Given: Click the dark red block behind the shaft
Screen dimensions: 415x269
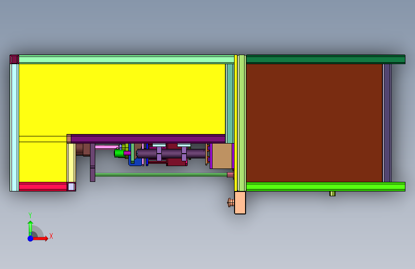Looking at the screenshot, I should [176, 162].
